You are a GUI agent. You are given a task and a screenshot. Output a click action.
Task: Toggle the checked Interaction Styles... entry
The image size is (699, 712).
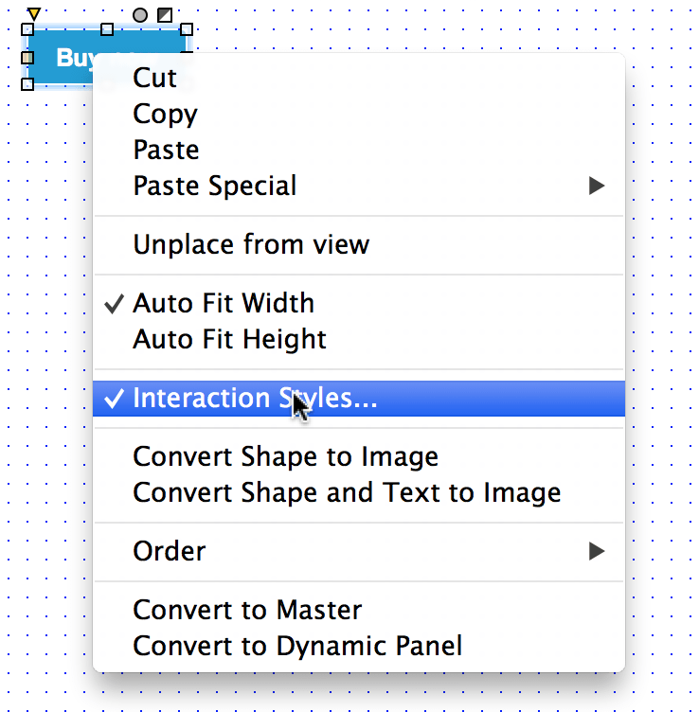[x=255, y=399]
